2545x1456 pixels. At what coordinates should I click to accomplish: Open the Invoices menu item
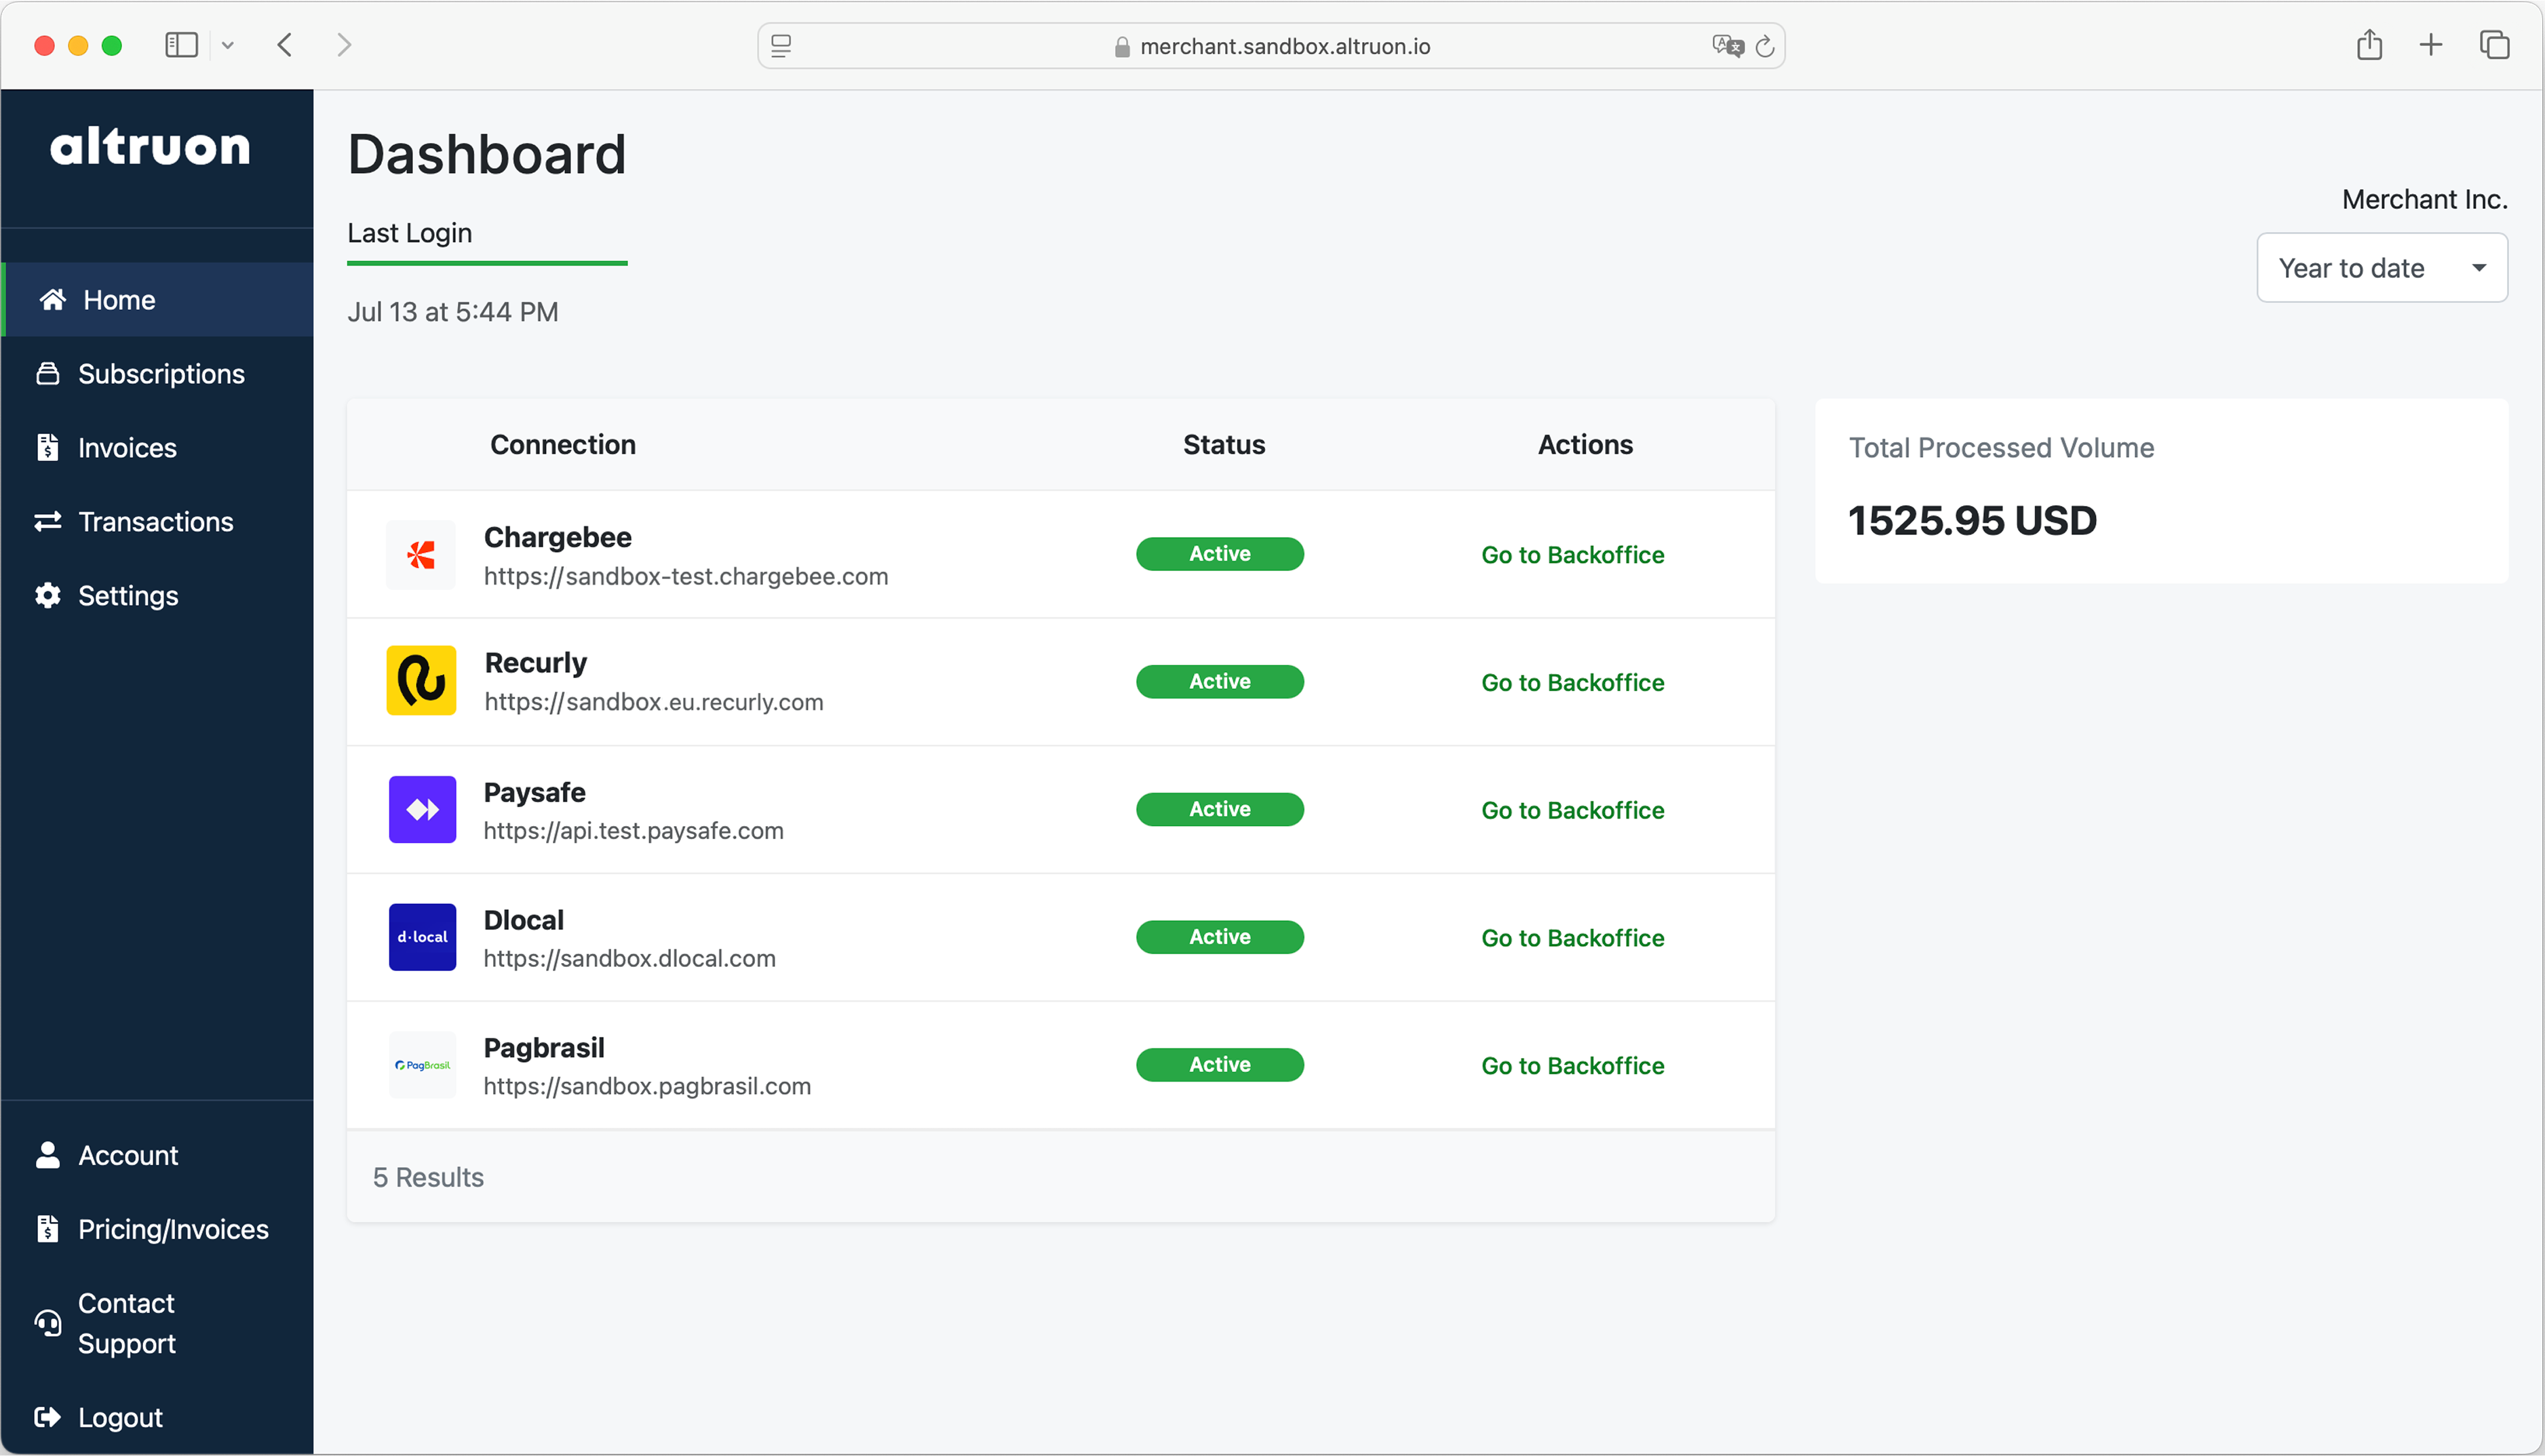pyautogui.click(x=157, y=448)
